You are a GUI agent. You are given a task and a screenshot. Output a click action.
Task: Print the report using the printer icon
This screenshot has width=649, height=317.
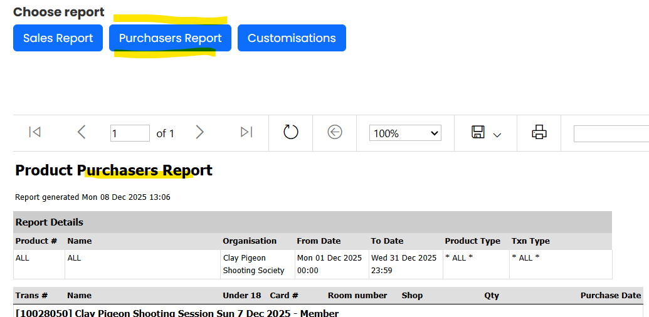(539, 132)
